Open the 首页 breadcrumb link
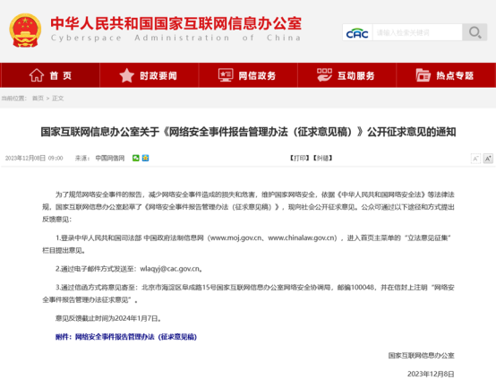Viewport: 496px width, 380px height. (38, 99)
